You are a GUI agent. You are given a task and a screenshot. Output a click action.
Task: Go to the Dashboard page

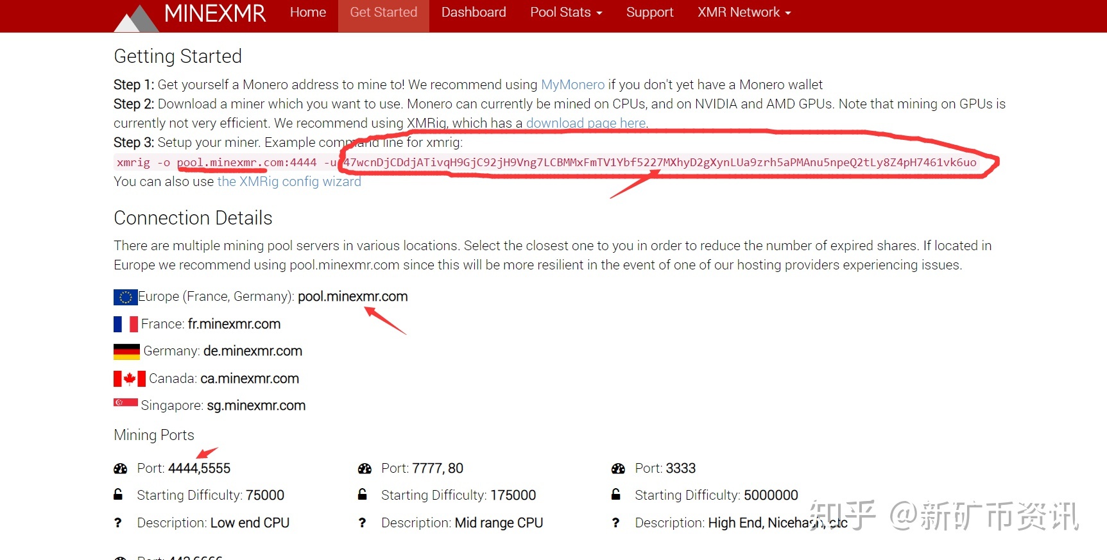point(474,13)
